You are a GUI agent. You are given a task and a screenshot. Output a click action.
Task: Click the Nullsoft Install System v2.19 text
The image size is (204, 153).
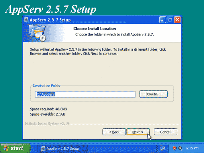pyautogui.click(x=47, y=124)
